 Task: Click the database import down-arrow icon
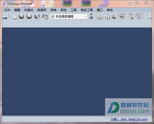click(99, 16)
